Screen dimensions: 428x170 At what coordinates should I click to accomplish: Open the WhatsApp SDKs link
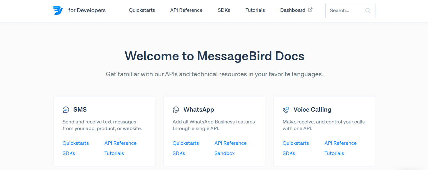pos(179,153)
